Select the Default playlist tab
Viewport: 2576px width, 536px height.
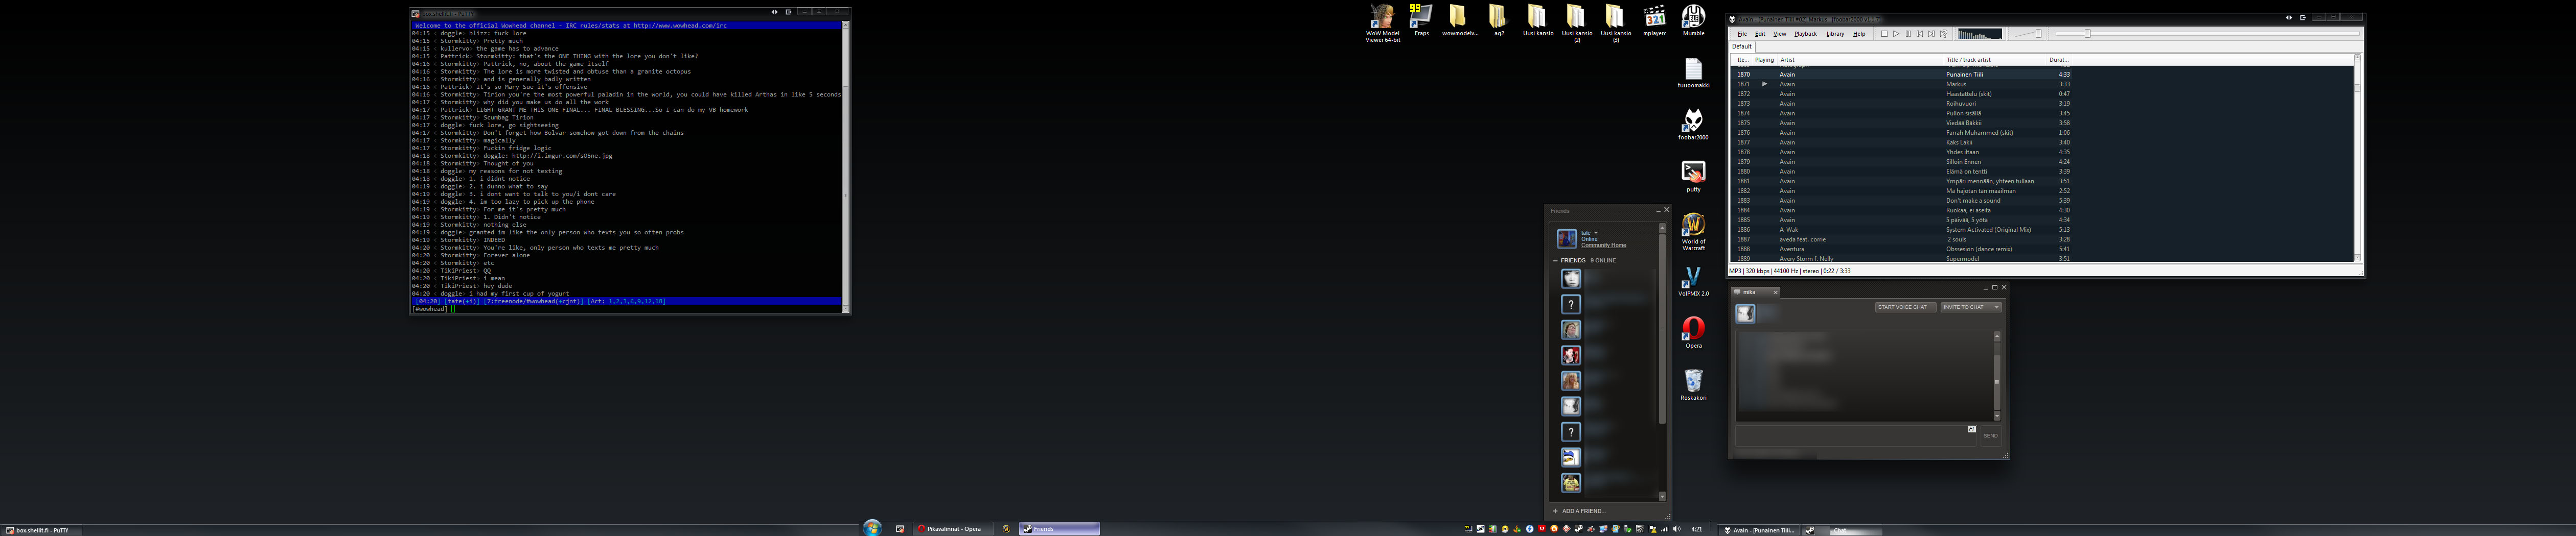[x=1742, y=47]
